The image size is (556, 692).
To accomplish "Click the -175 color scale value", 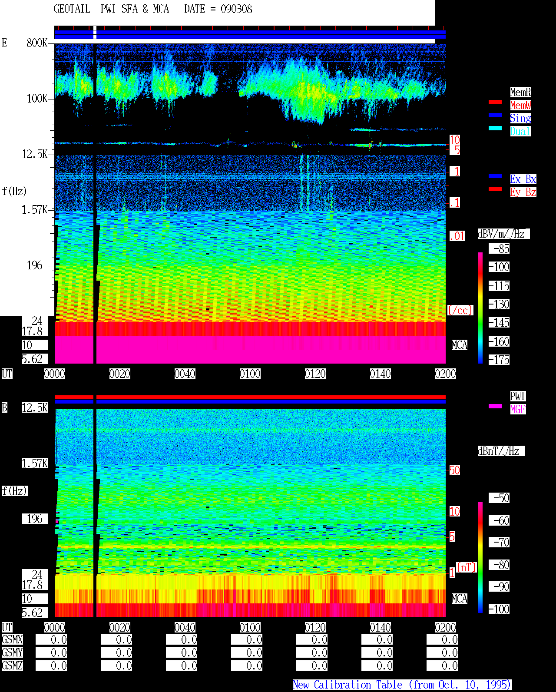I will 499,360.
